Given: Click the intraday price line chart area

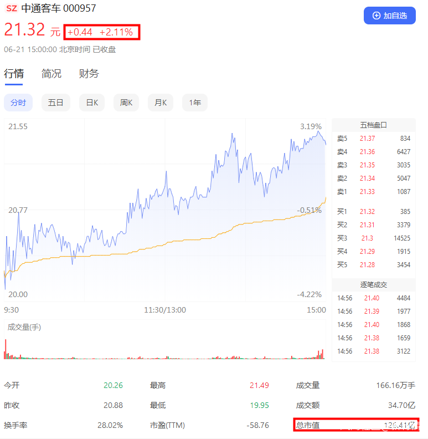Looking at the screenshot, I should coord(165,210).
